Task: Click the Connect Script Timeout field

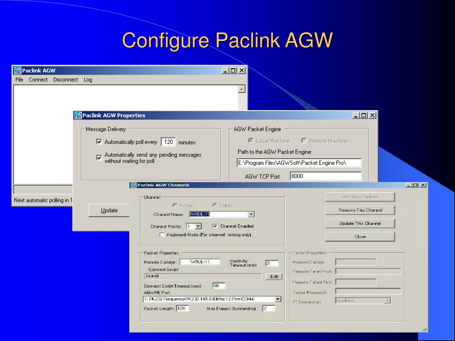Action: pos(219,286)
